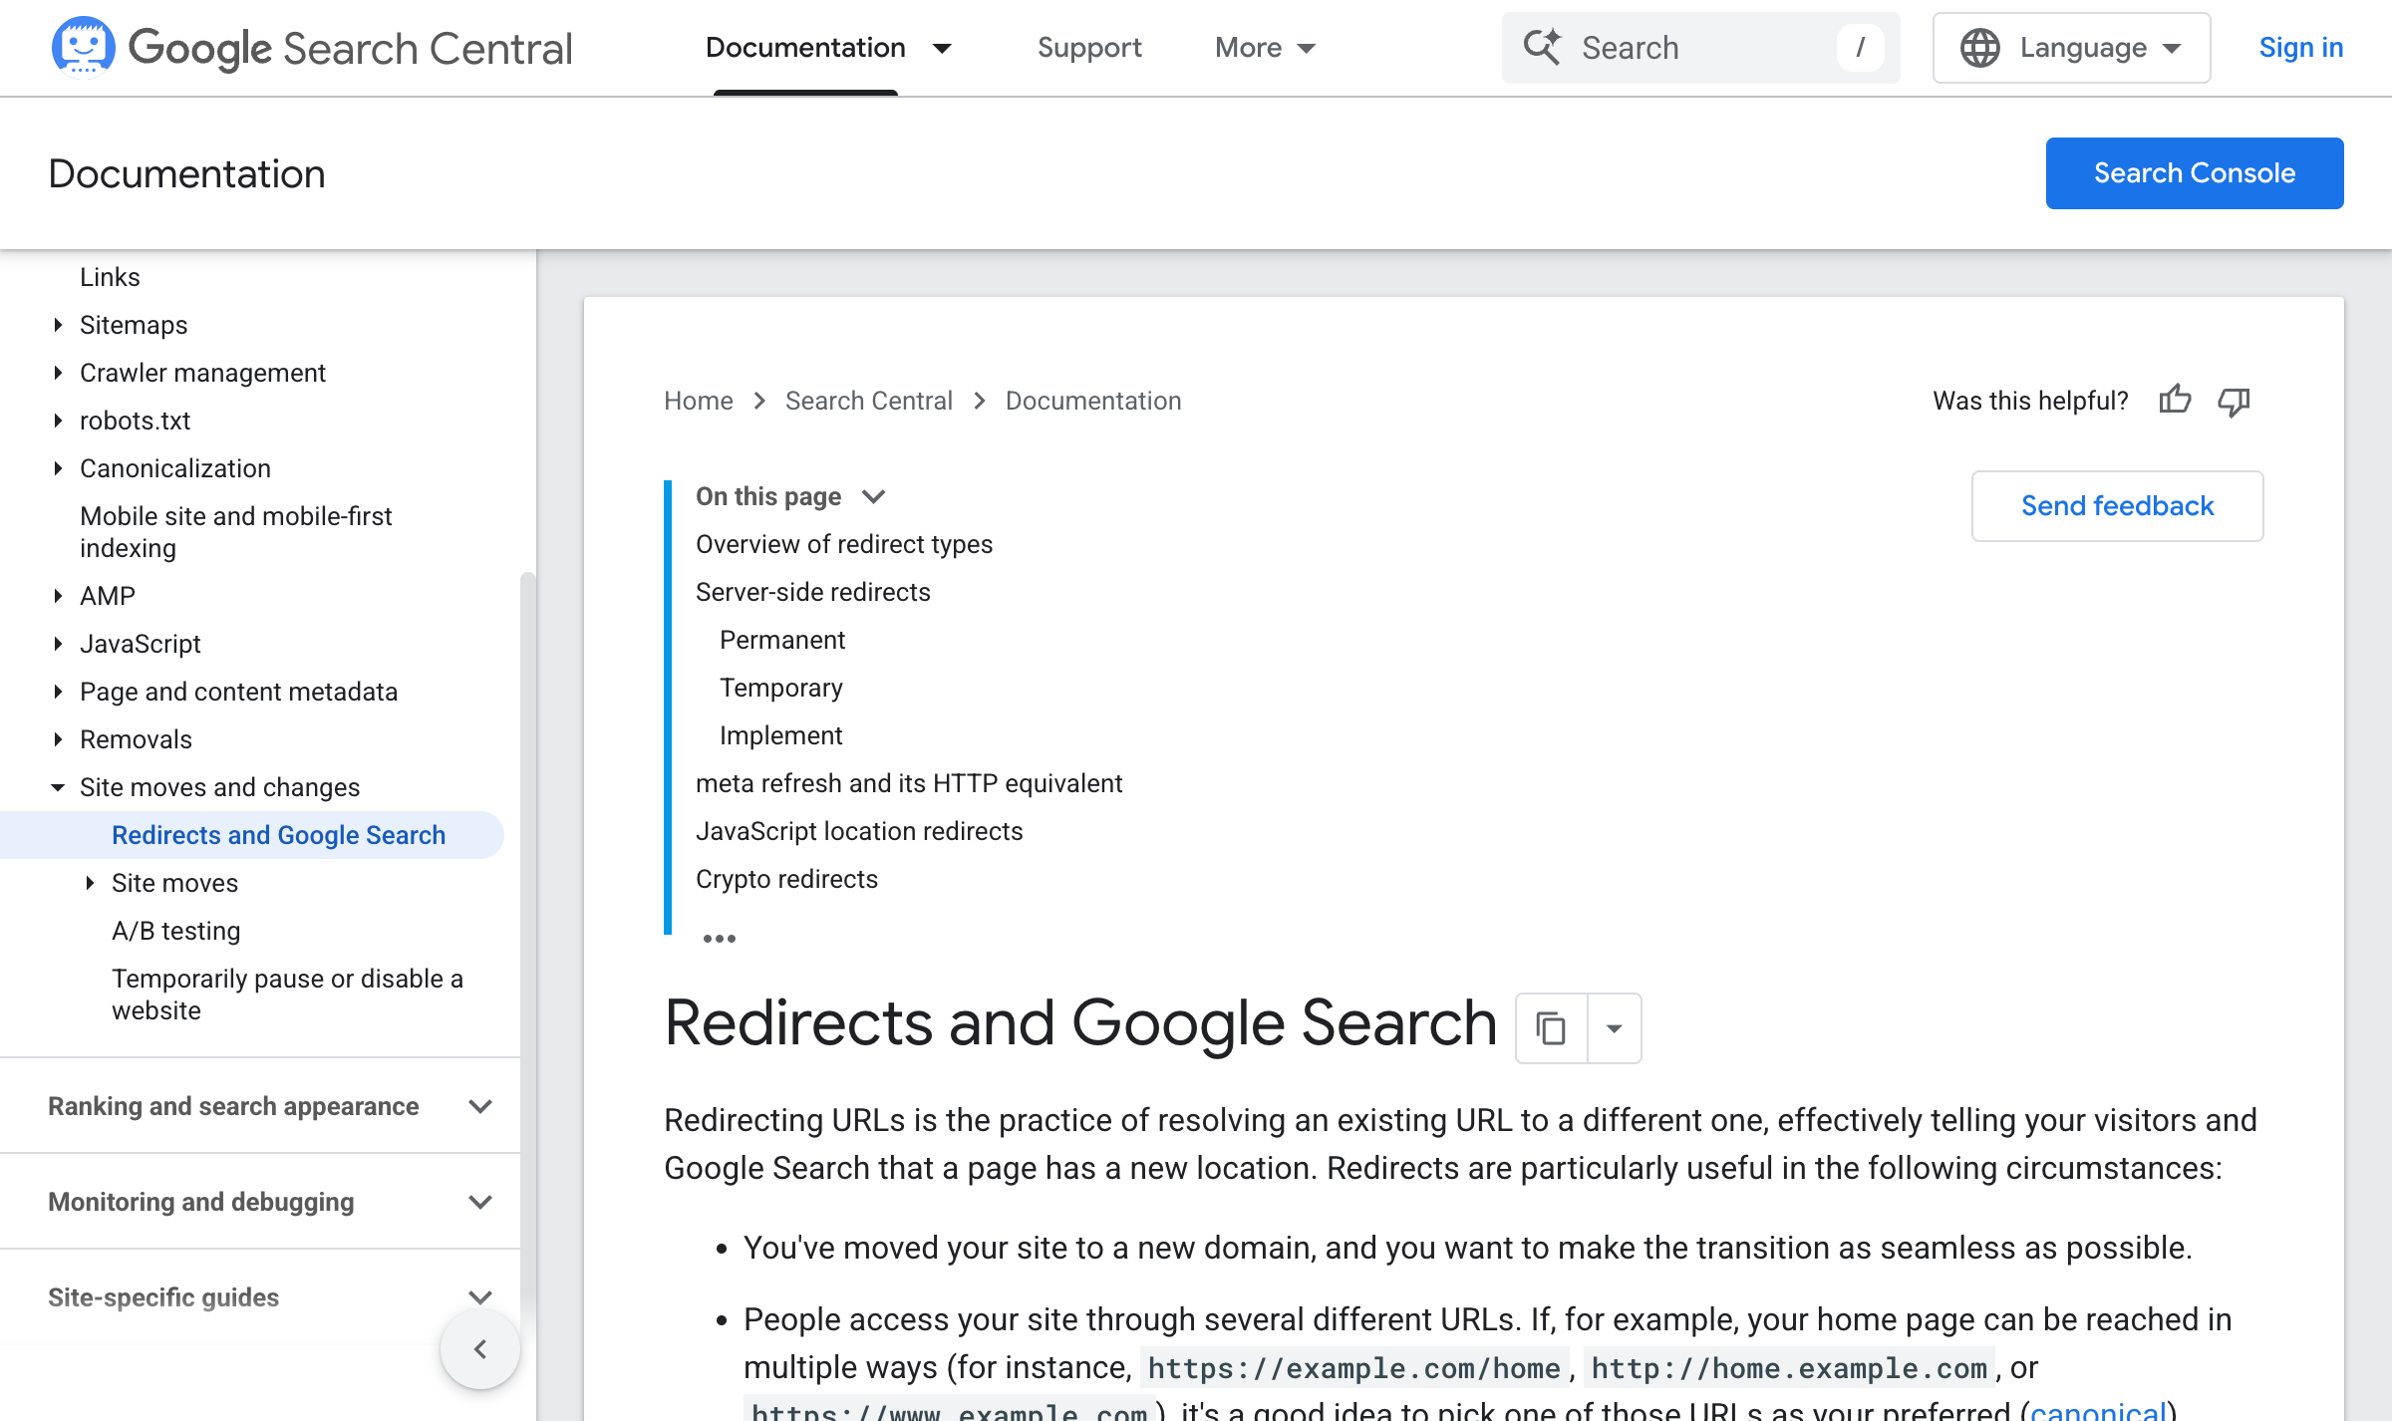The height and width of the screenshot is (1421, 2392).
Task: Jump to meta refresh and HTTP equivalent
Action: click(909, 783)
